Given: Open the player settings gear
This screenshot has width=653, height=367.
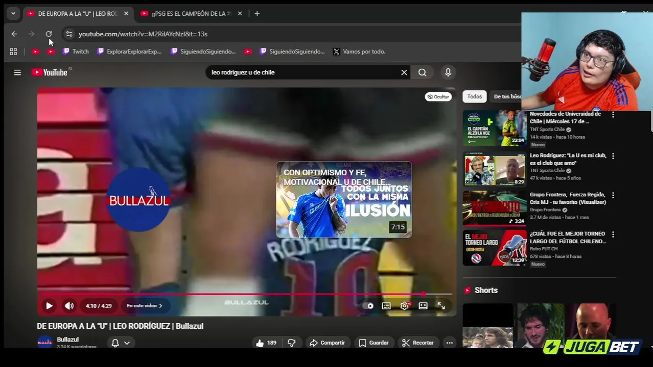Looking at the screenshot, I should point(405,306).
